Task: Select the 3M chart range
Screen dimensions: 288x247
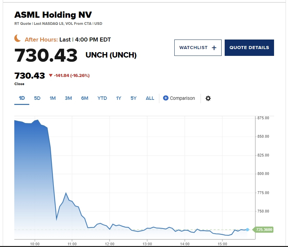Action: click(68, 98)
